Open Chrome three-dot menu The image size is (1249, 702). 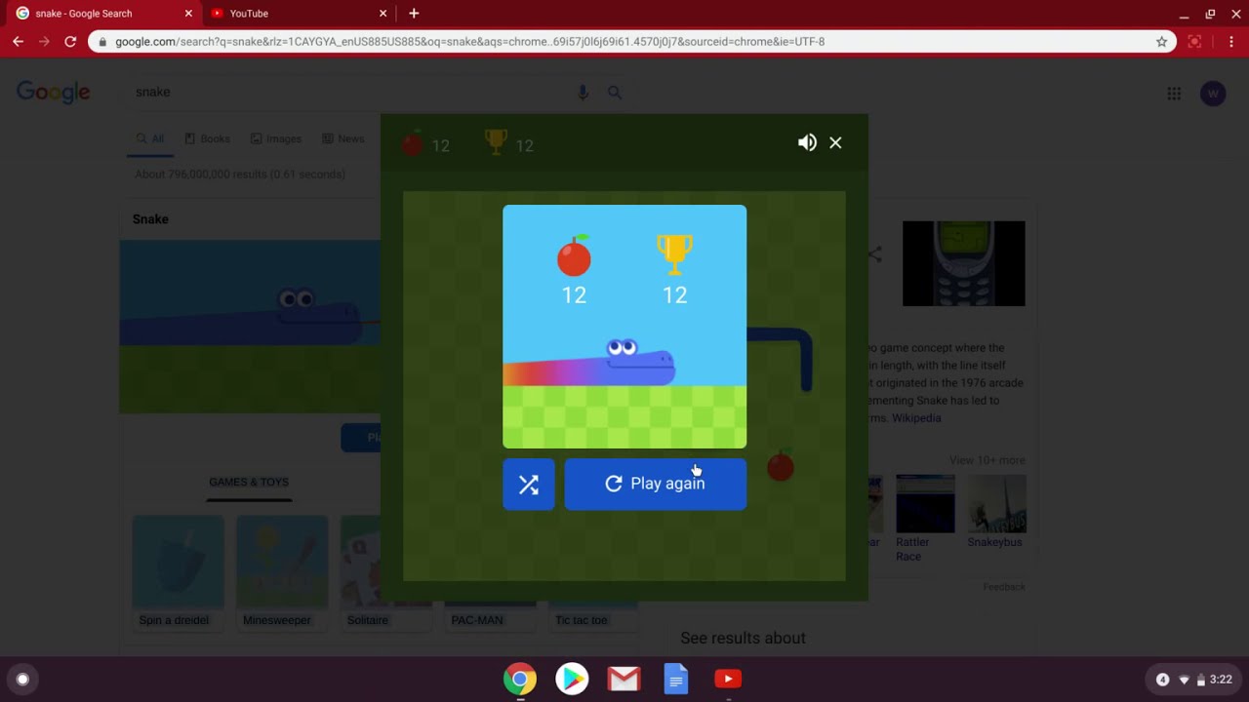coord(1231,42)
